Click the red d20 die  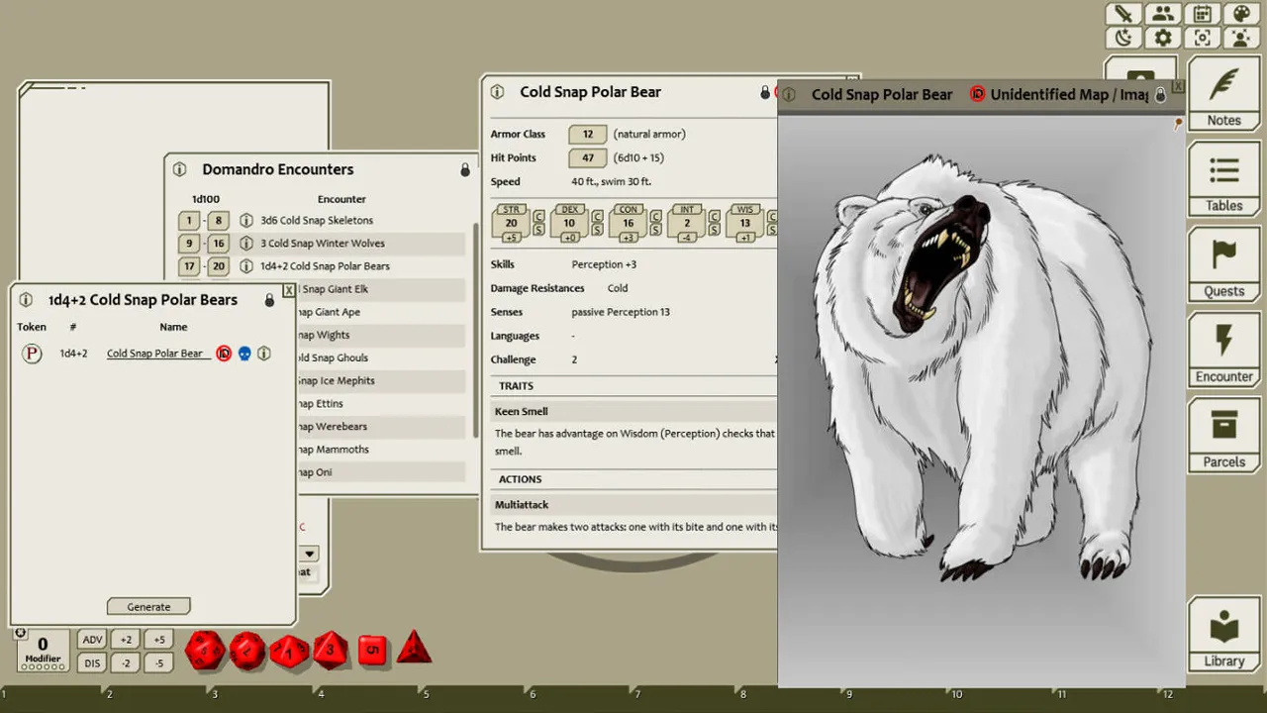pyautogui.click(x=205, y=651)
